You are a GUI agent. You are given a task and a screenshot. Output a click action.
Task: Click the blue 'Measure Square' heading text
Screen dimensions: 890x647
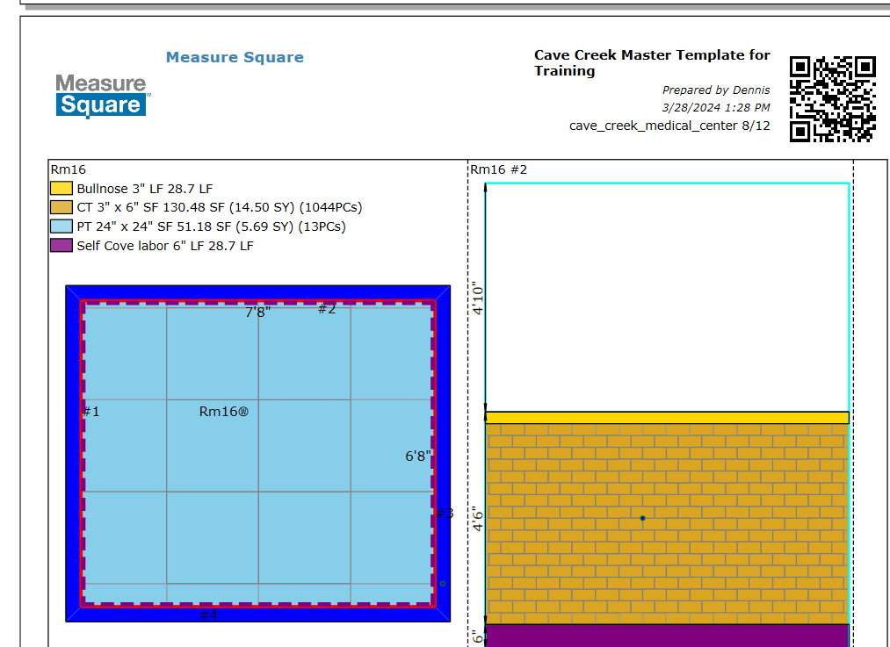(x=235, y=57)
